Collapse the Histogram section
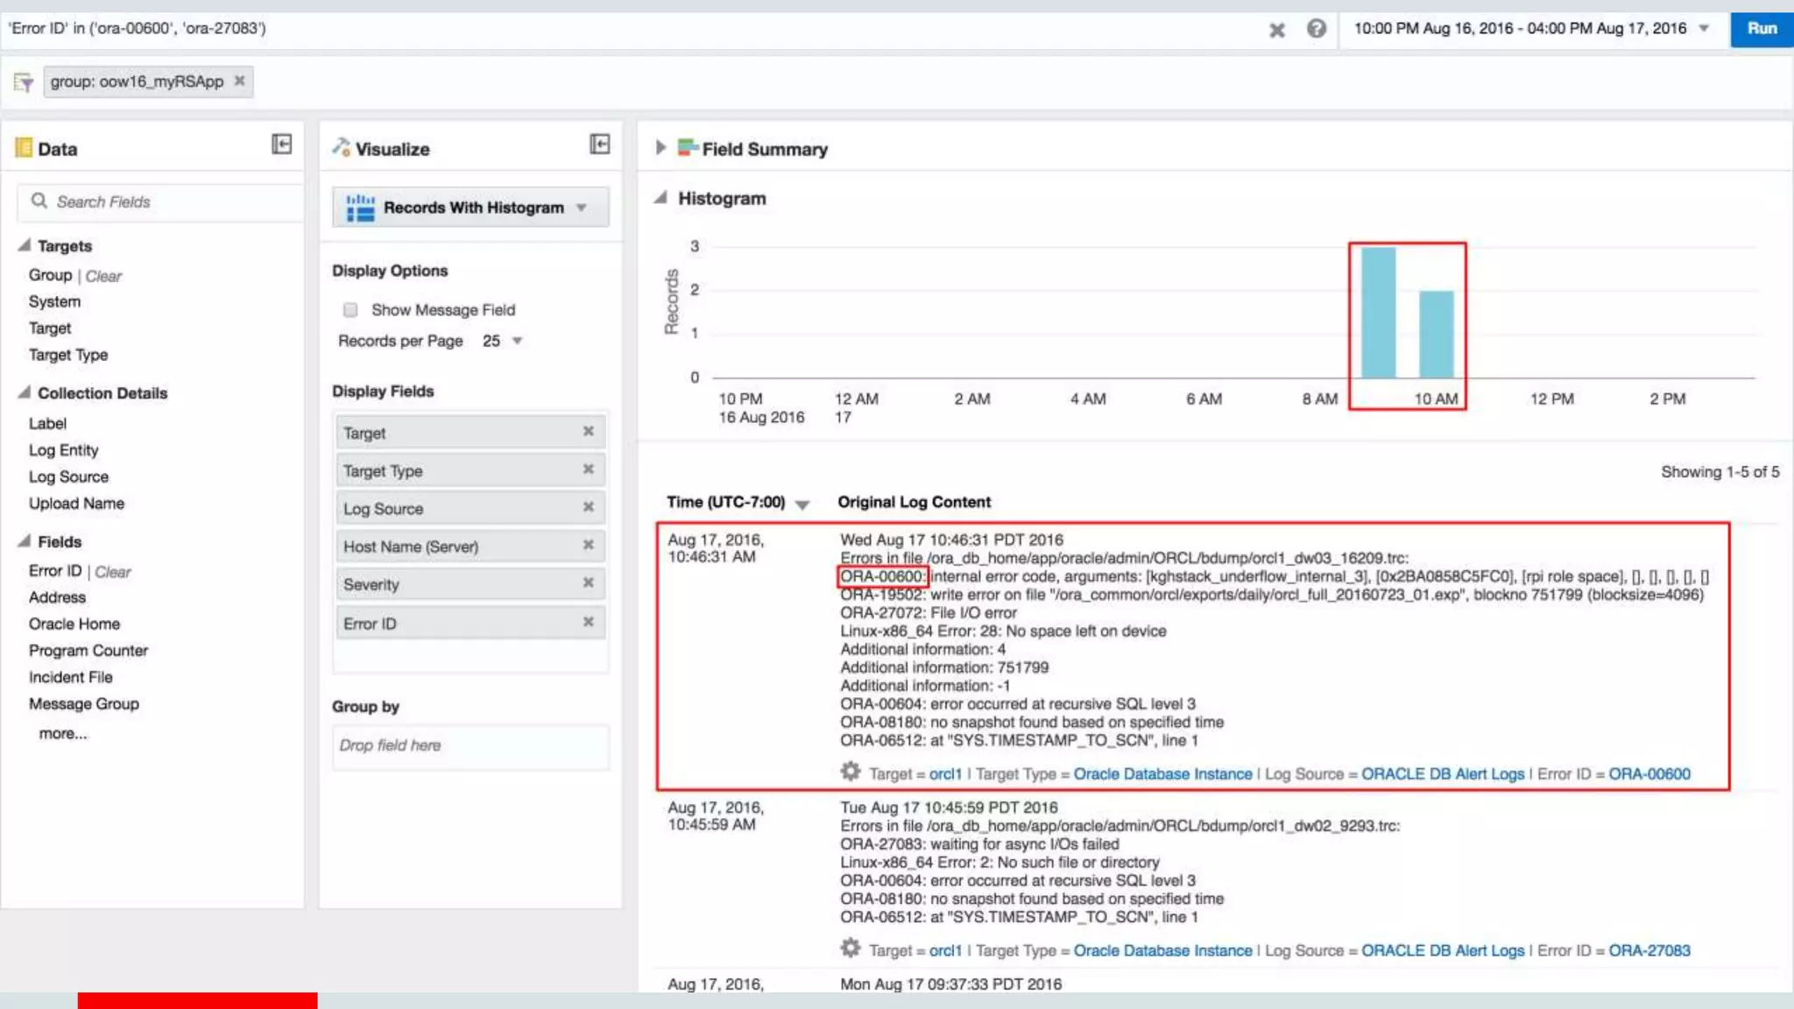This screenshot has height=1009, width=1794. tap(660, 198)
